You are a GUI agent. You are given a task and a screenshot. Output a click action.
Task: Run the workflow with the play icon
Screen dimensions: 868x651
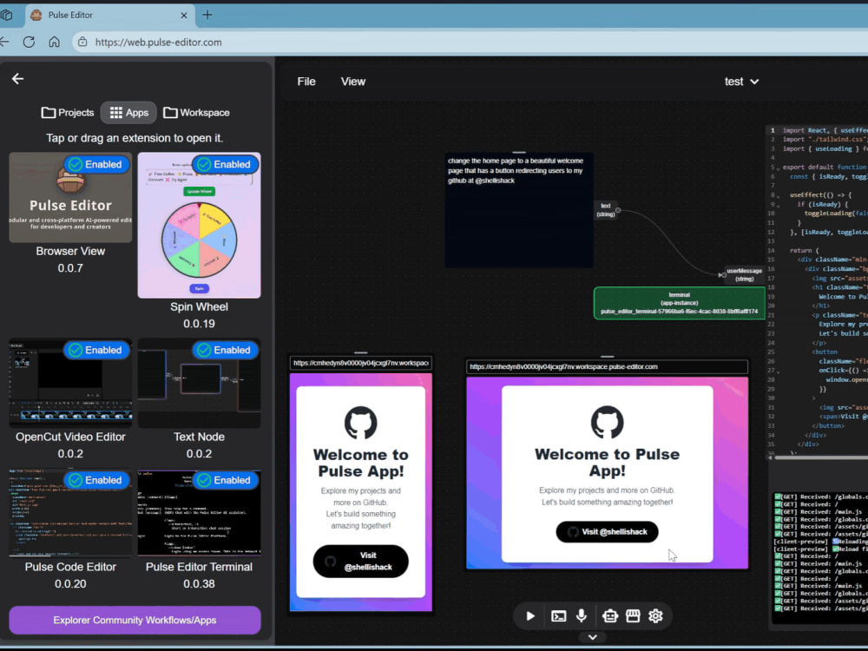click(530, 616)
